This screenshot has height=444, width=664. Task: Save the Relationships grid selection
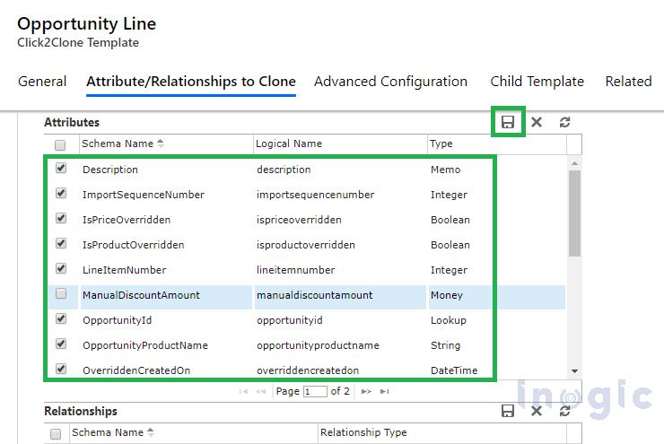508,411
